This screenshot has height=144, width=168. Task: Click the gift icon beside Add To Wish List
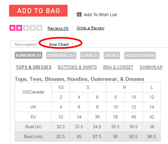click(x=79, y=14)
